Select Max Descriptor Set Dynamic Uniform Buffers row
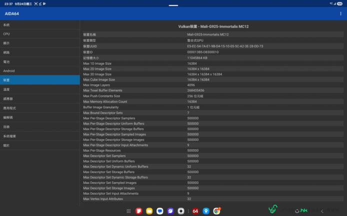The width and height of the screenshot is (347, 216). (213, 167)
